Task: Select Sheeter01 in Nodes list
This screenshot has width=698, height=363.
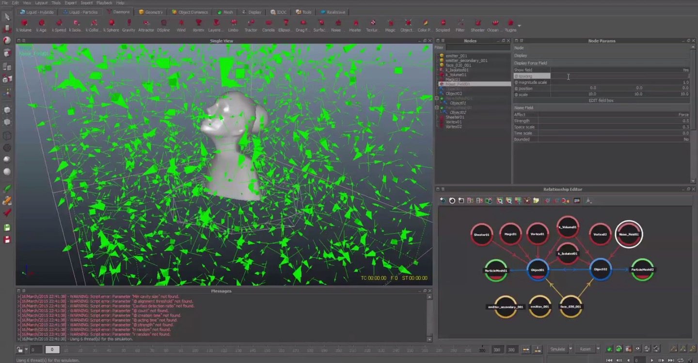Action: pos(455,117)
